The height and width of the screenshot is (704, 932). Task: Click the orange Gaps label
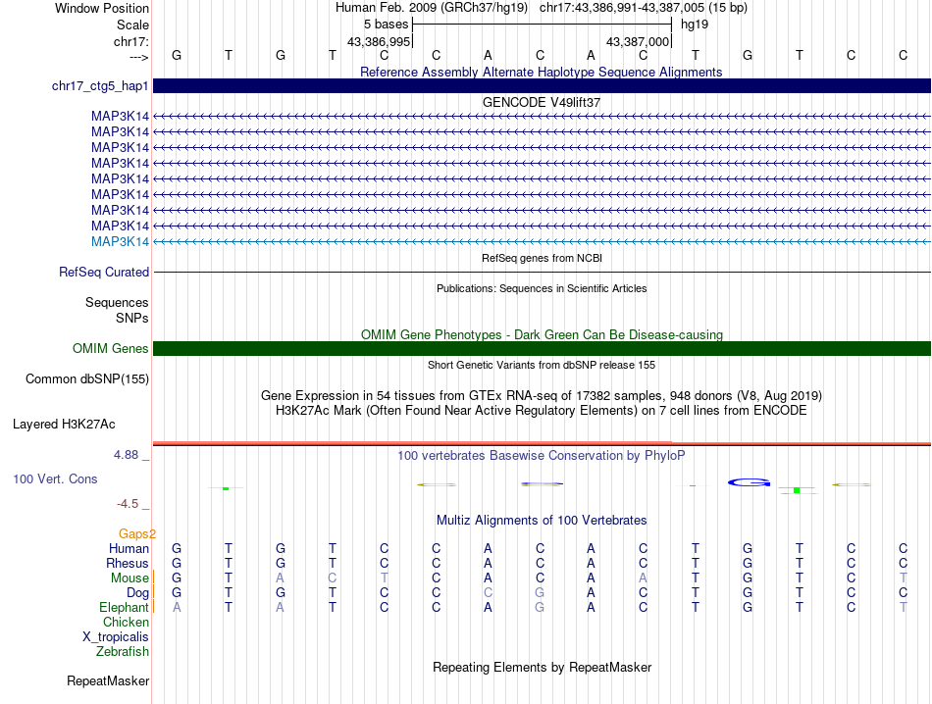click(x=136, y=533)
